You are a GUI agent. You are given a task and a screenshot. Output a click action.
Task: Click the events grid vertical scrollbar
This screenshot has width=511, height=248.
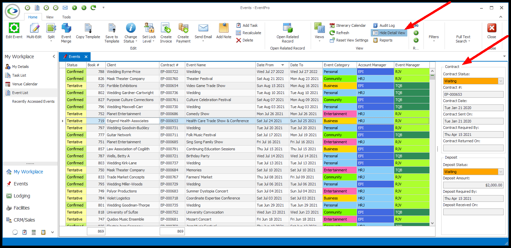coord(432,147)
